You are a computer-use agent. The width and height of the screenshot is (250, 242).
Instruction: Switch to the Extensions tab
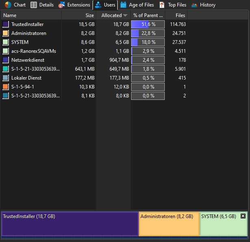click(78, 5)
